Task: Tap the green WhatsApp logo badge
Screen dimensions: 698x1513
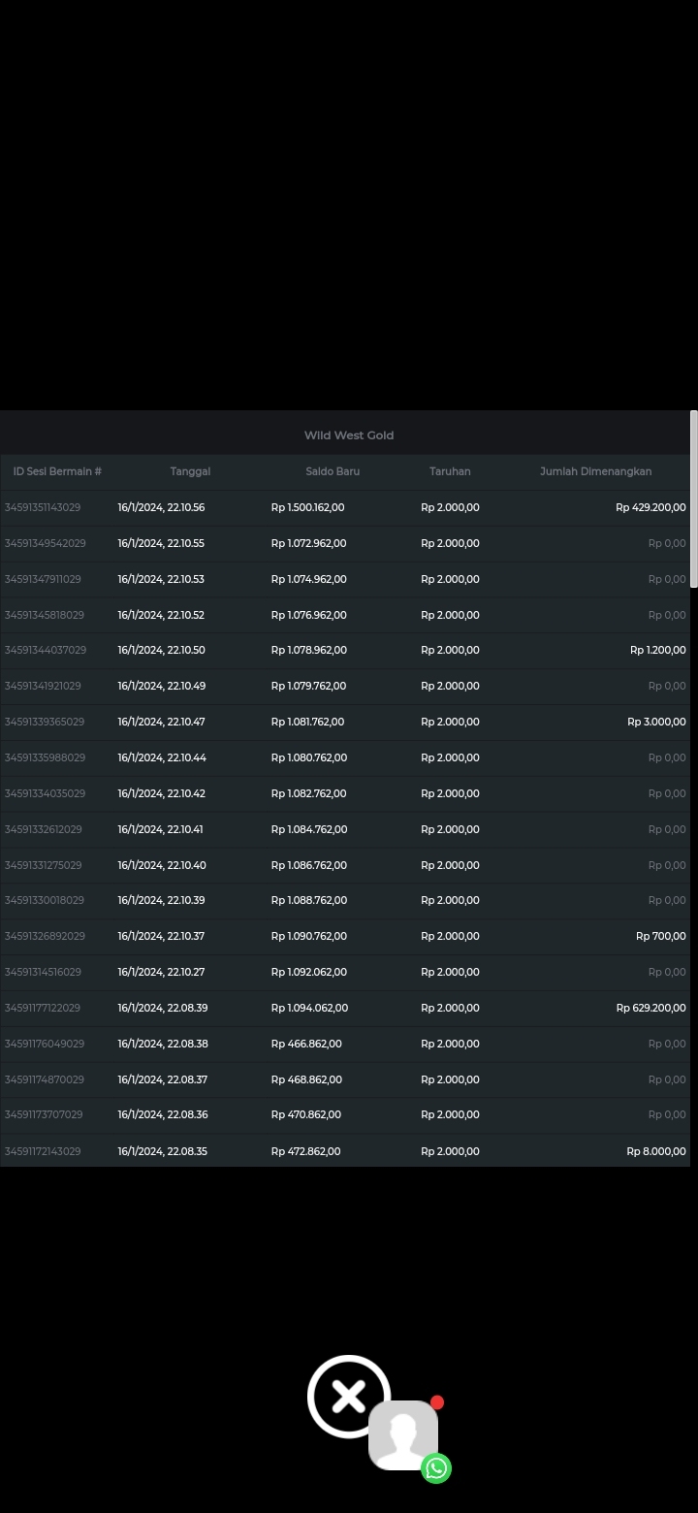Action: tap(436, 1468)
